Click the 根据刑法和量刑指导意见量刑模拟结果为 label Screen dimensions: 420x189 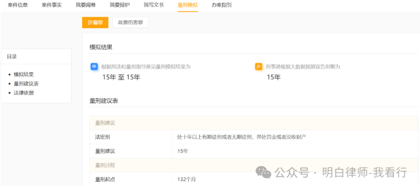point(146,67)
